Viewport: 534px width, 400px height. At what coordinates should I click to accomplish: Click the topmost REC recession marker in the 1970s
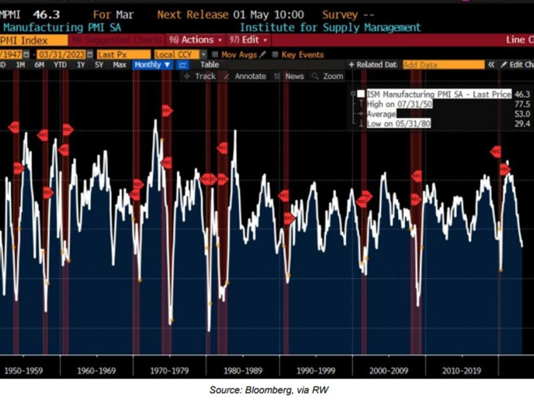coord(167,110)
